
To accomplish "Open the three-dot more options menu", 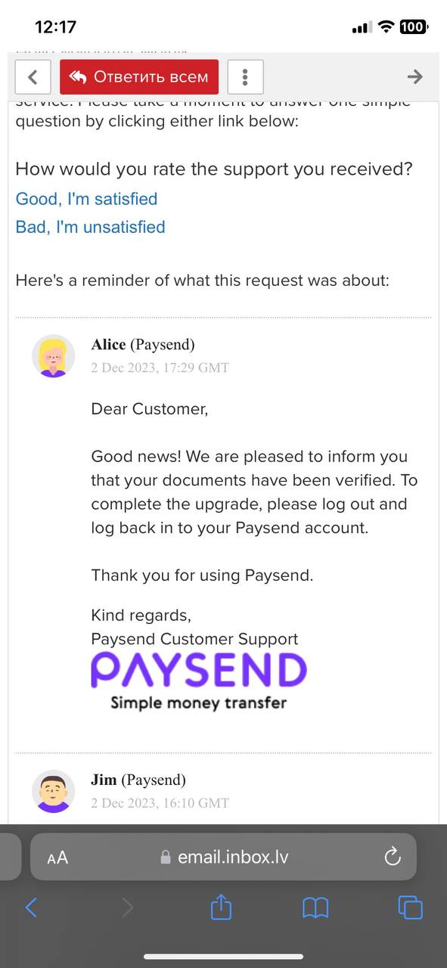I will 245,76.
